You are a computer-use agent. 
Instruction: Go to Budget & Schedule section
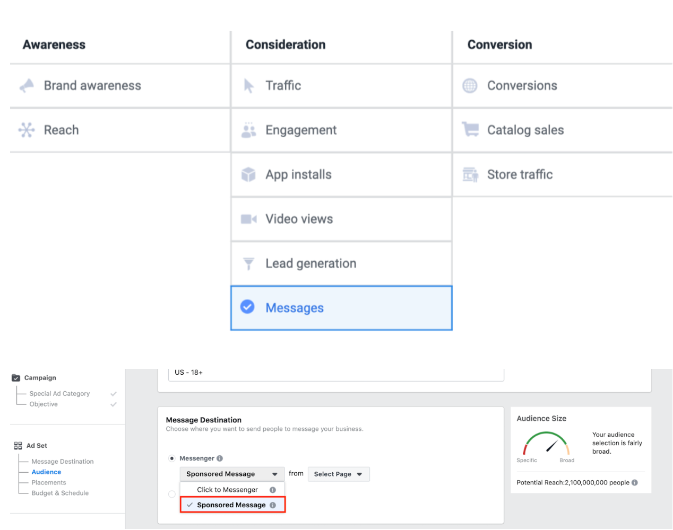60,493
